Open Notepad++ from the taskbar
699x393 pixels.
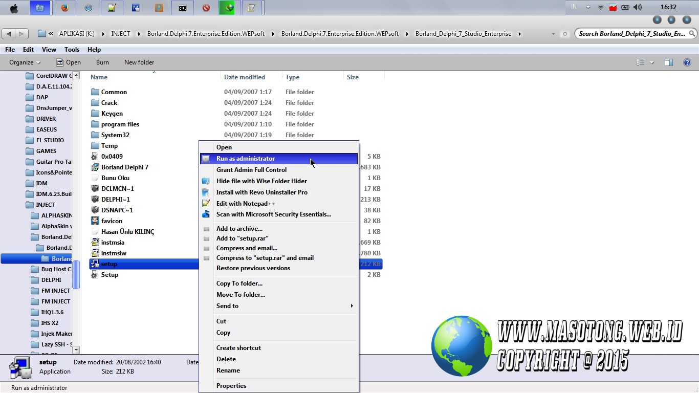[112, 8]
